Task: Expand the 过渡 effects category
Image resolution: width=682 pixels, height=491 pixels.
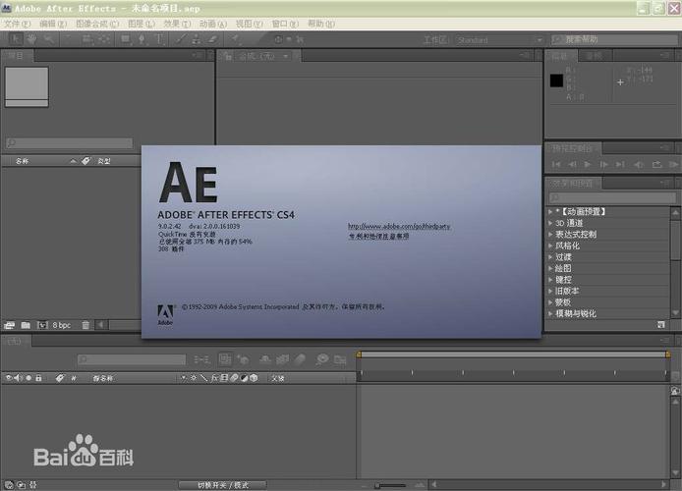Action: click(550, 257)
